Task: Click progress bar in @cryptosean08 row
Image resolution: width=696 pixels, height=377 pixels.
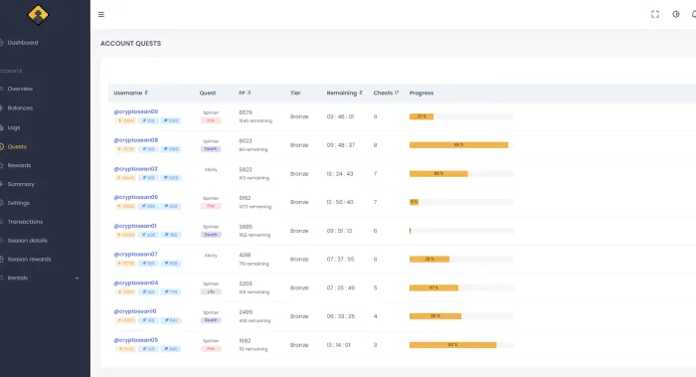Action: click(461, 145)
